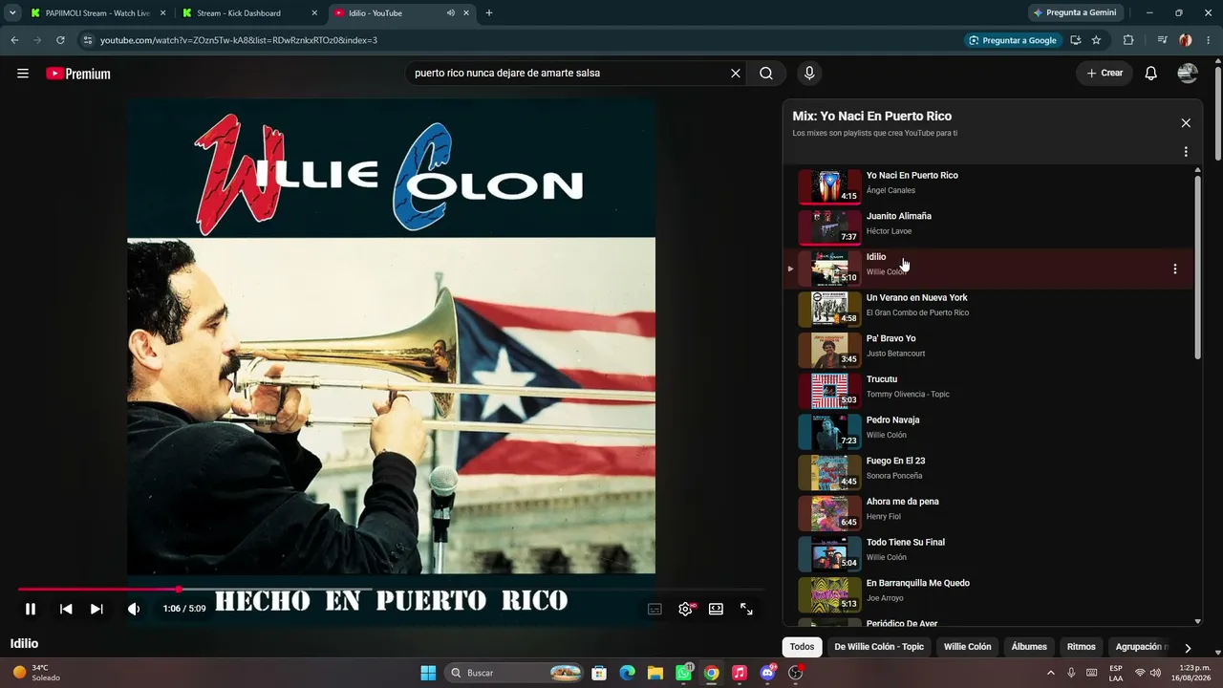Open the YouTube account avatar menu

[1188, 74]
